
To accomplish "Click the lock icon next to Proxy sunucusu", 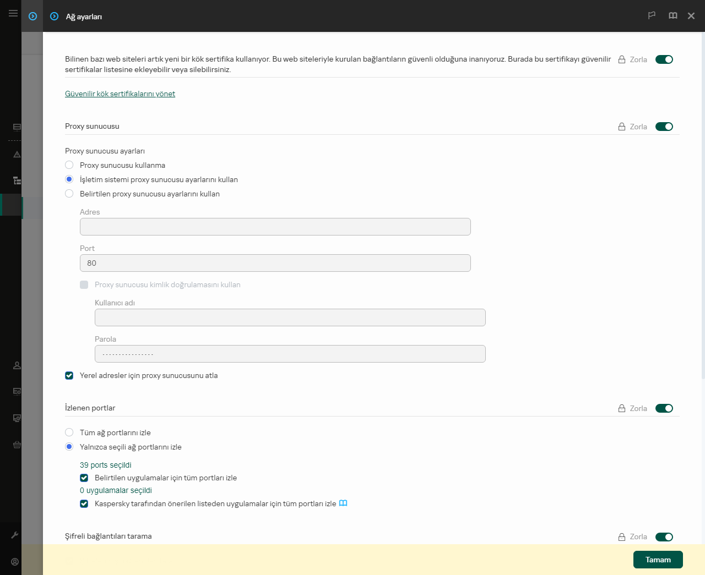I will coord(622,127).
